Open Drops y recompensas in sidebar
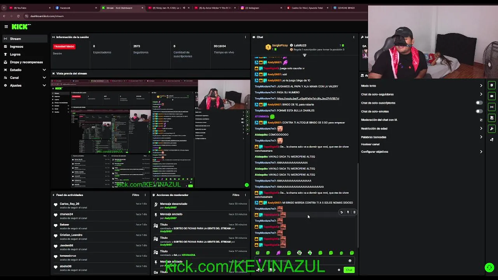 point(25,62)
